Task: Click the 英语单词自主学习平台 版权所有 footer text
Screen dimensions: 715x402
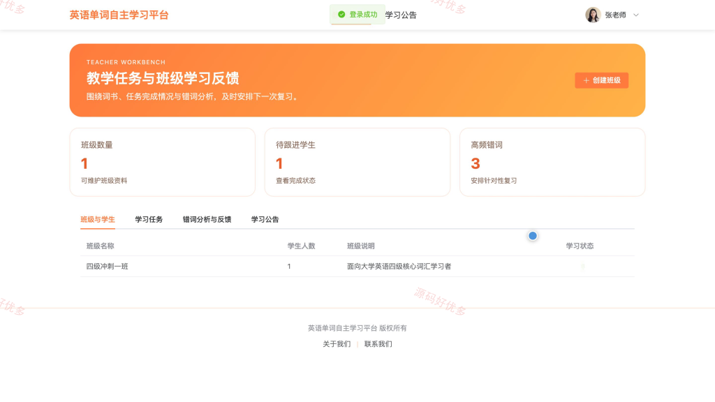Action: pos(357,328)
